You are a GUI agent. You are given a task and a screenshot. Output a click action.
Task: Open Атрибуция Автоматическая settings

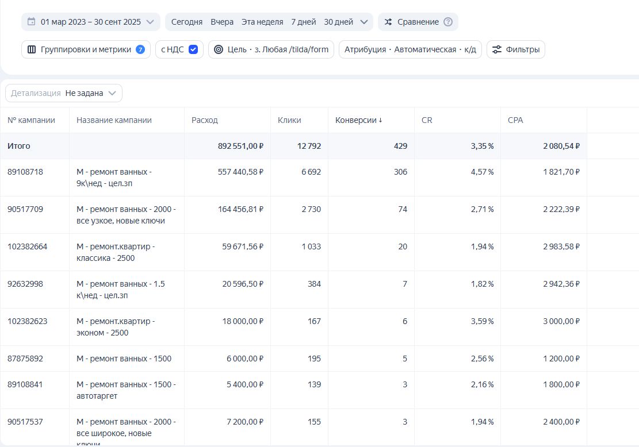[410, 49]
